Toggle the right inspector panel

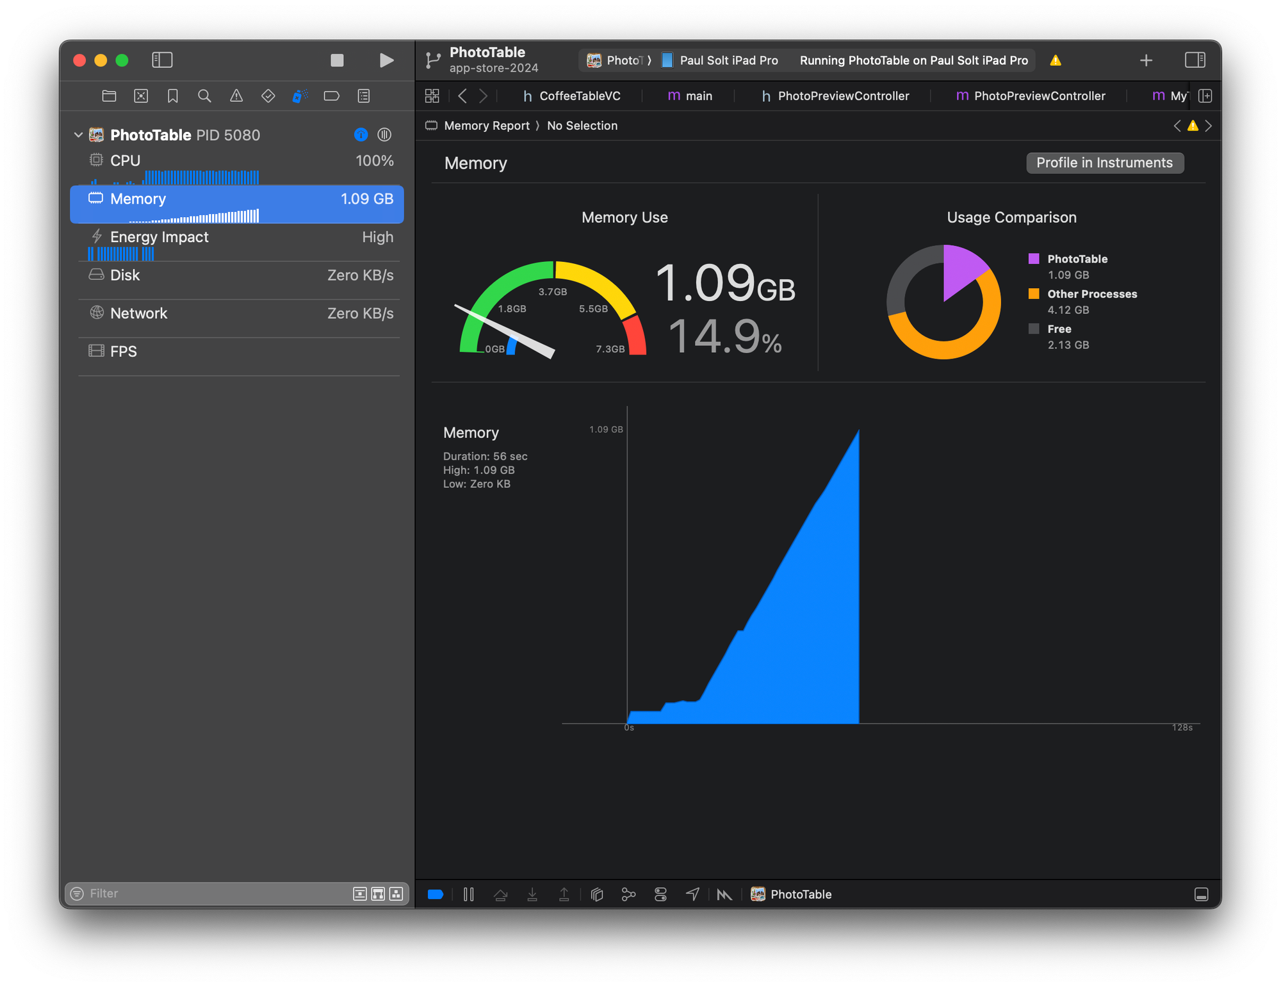(x=1195, y=60)
